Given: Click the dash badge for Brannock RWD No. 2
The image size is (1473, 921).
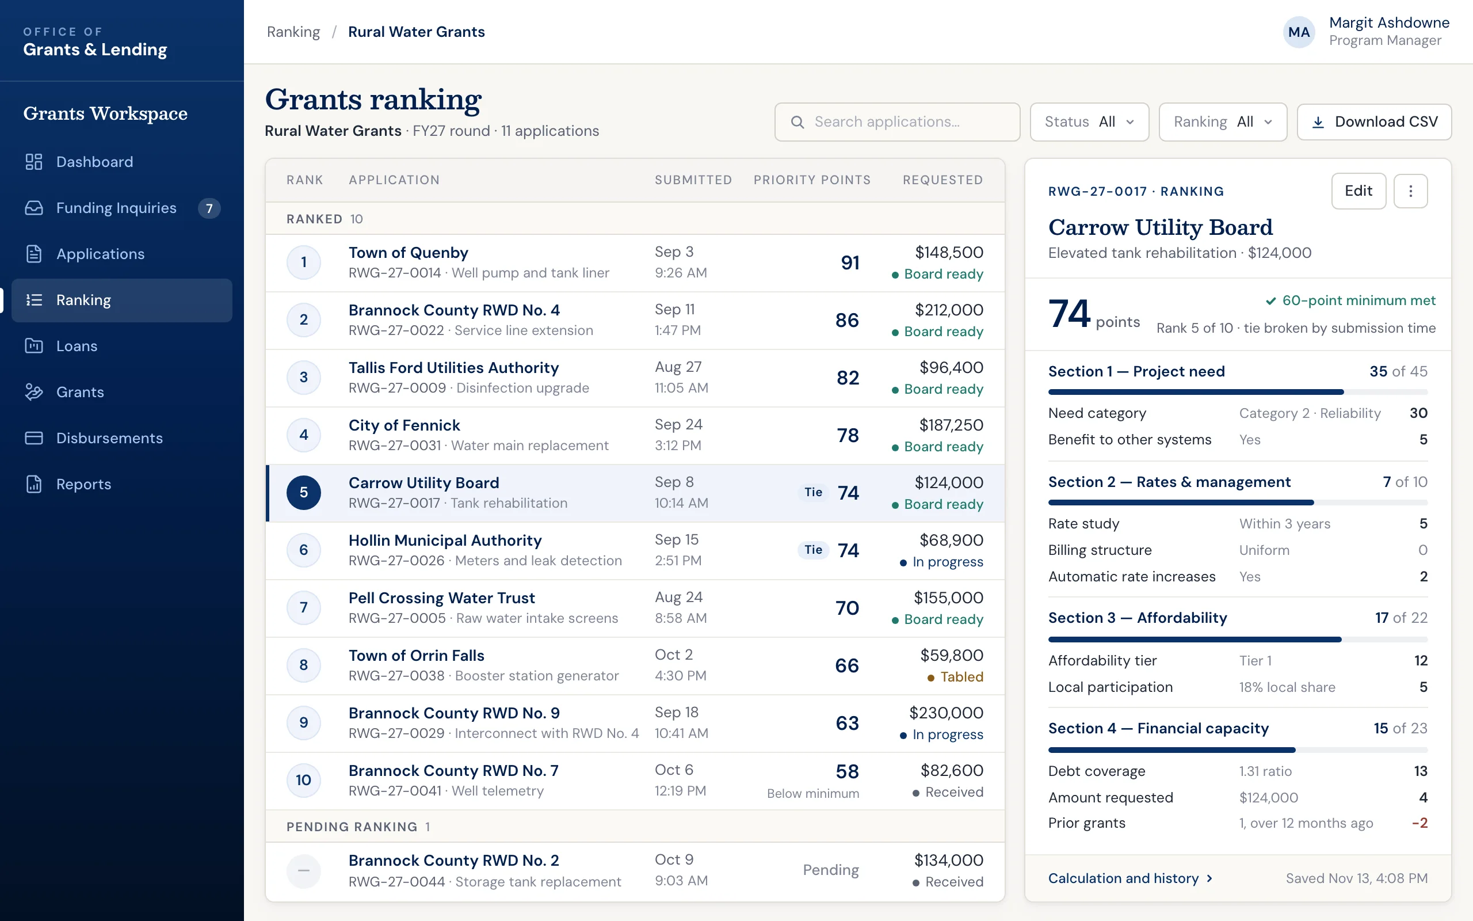Looking at the screenshot, I should pos(304,870).
